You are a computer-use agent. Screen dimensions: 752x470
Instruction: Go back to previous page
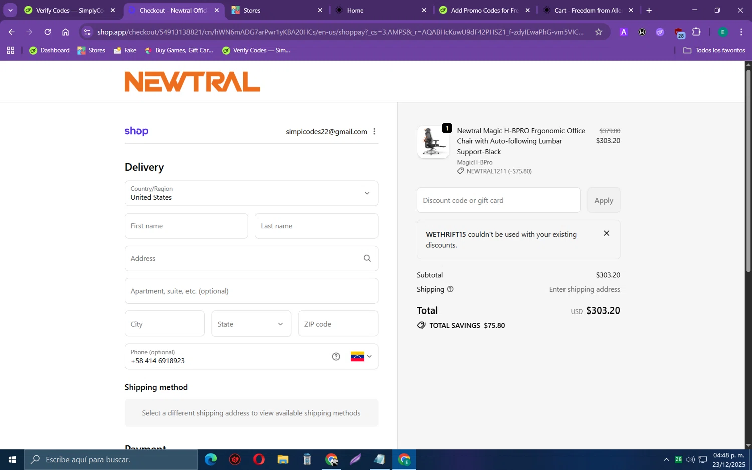pyautogui.click(x=11, y=32)
